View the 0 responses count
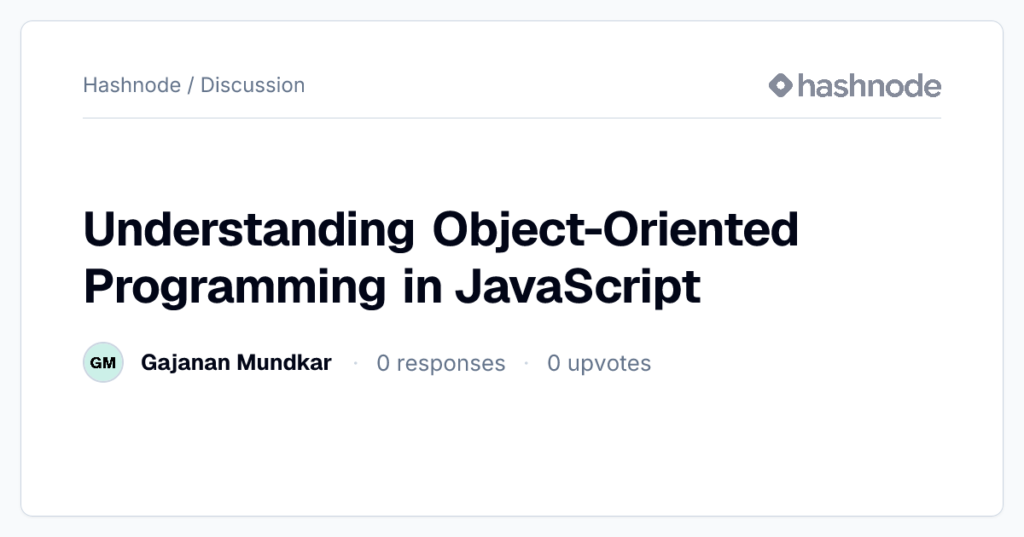 pos(441,364)
